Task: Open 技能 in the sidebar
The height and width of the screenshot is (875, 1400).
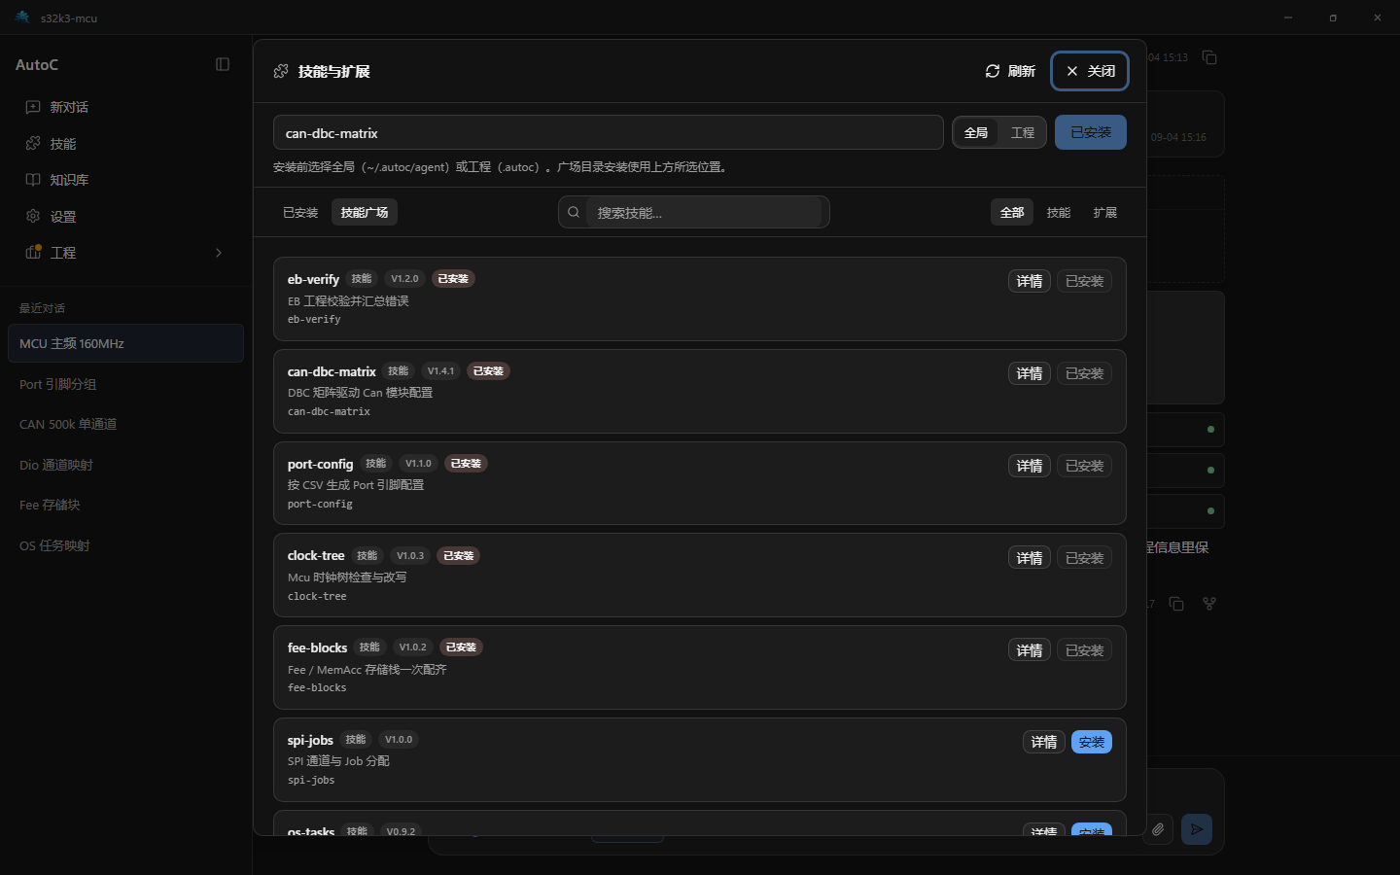Action: point(125,144)
